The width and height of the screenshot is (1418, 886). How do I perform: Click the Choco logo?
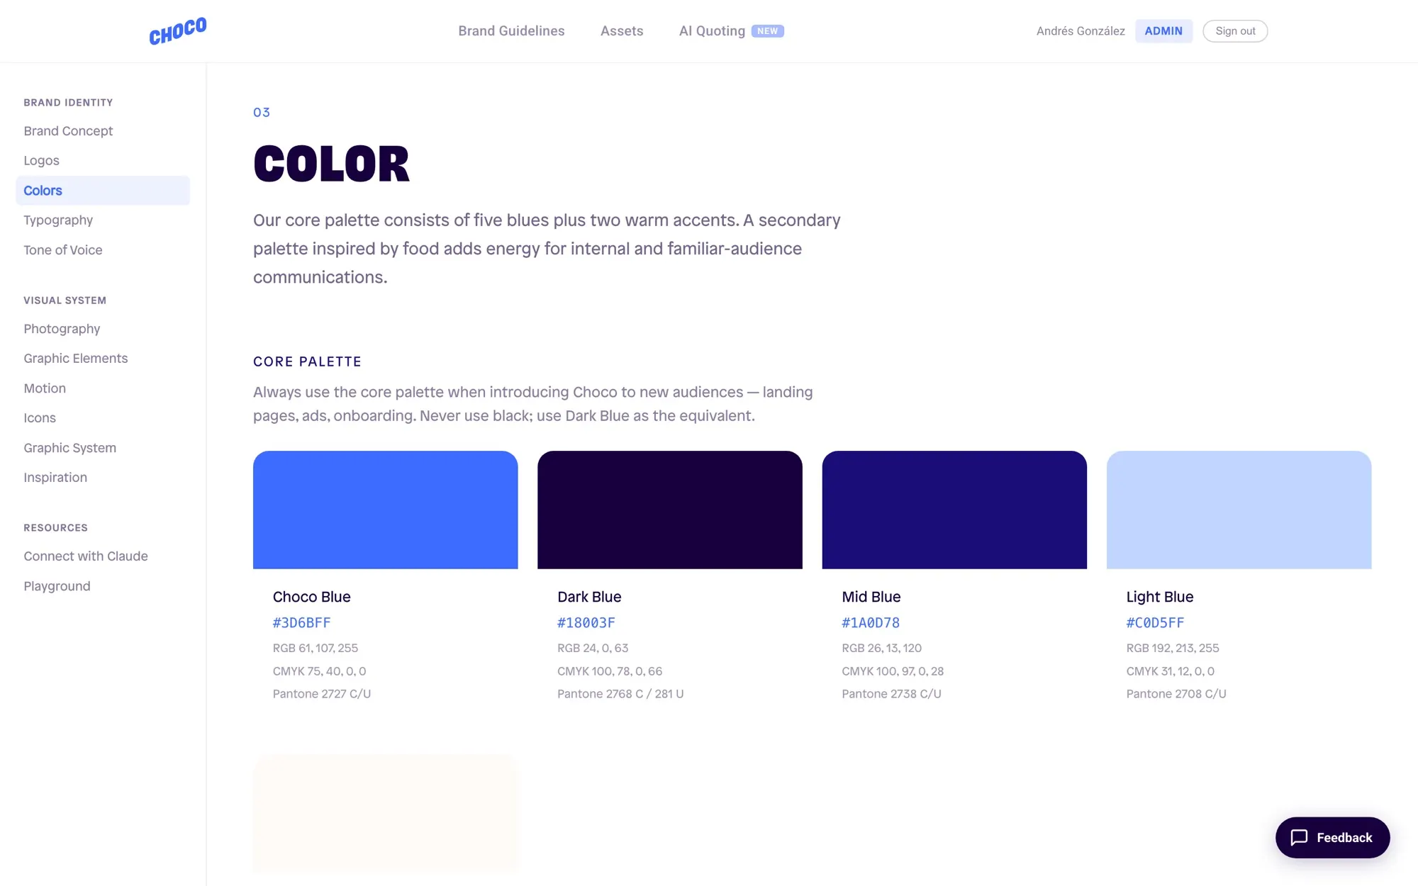click(177, 31)
